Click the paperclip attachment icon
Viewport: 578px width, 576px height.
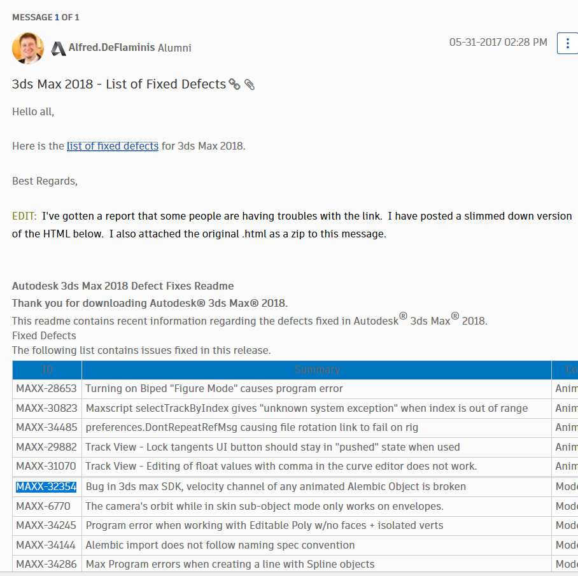coord(250,85)
